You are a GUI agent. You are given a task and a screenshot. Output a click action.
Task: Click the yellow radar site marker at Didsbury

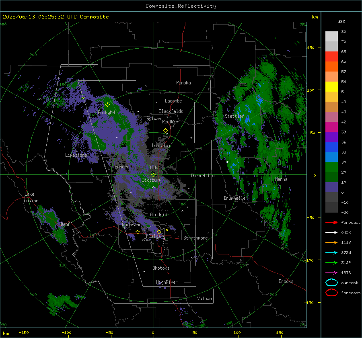tap(153, 175)
